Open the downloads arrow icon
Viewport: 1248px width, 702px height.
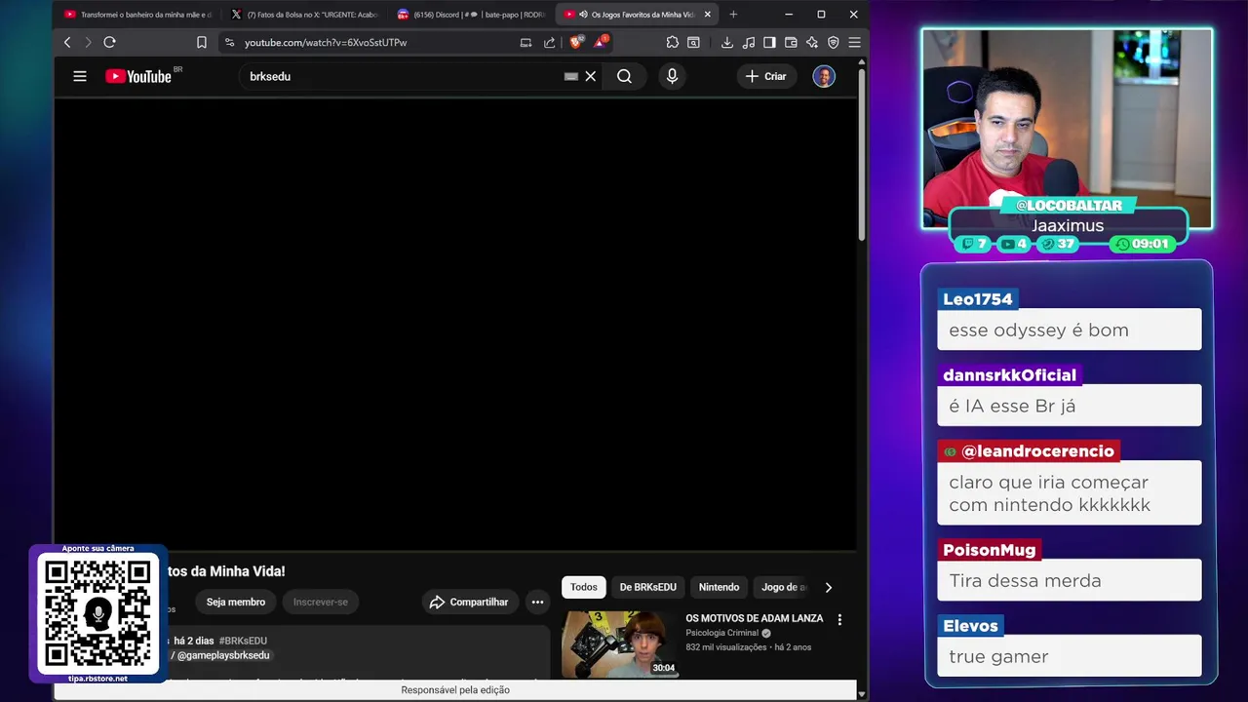coord(727,42)
